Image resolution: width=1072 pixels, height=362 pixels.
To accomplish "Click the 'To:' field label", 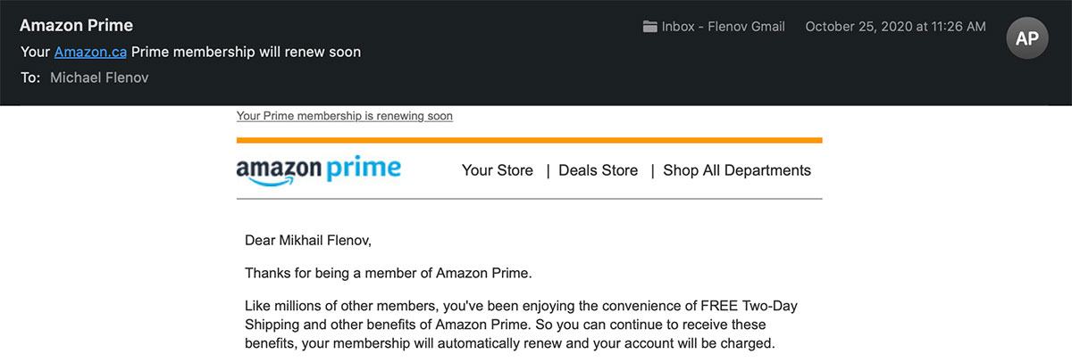I will coord(30,78).
